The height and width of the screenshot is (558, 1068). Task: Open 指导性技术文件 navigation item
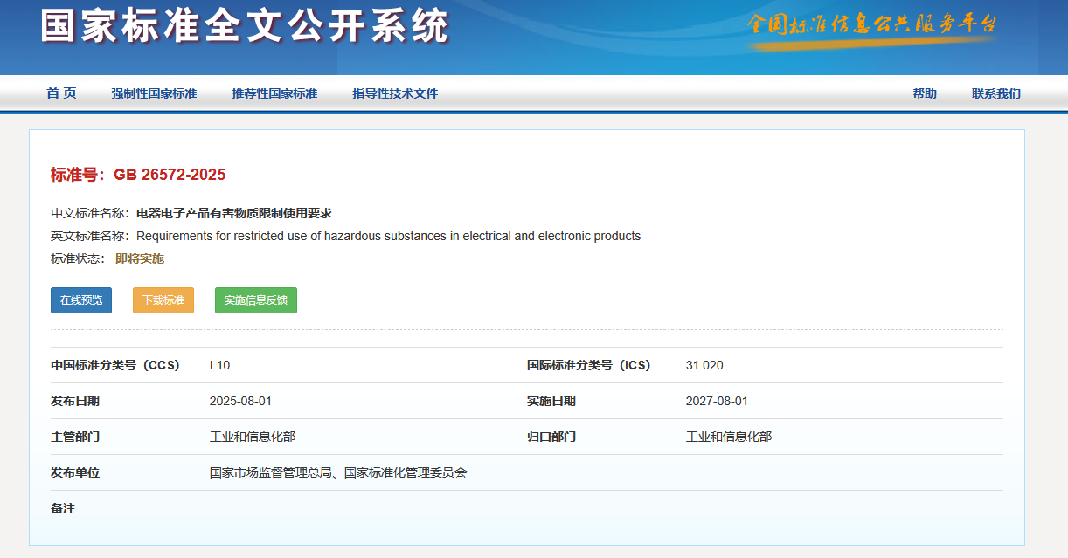395,93
